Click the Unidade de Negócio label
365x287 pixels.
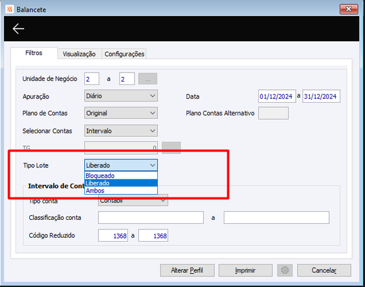[50, 79]
